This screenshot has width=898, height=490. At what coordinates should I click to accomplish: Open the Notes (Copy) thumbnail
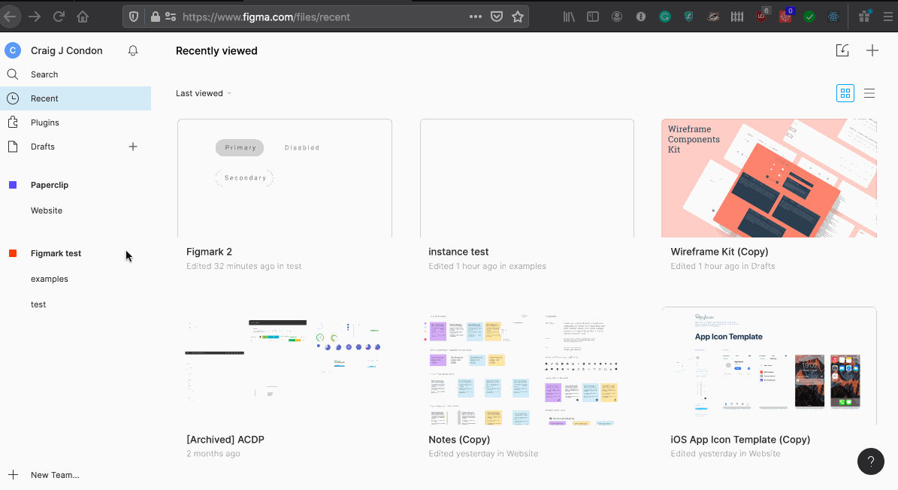point(527,366)
